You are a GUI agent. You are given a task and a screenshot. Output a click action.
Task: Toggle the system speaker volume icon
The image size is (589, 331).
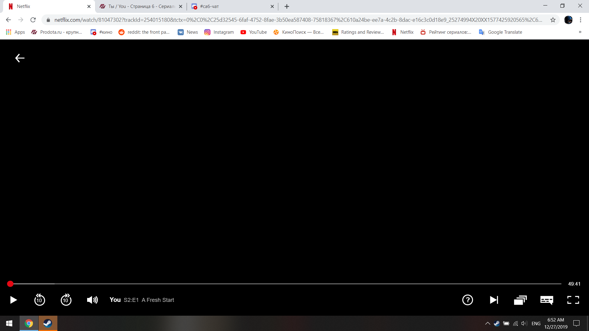(x=524, y=323)
